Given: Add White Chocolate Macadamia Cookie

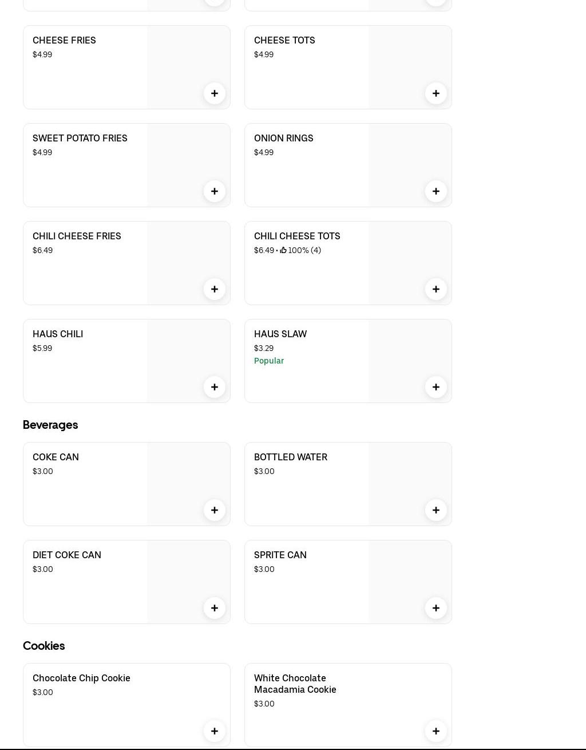Looking at the screenshot, I should (436, 731).
